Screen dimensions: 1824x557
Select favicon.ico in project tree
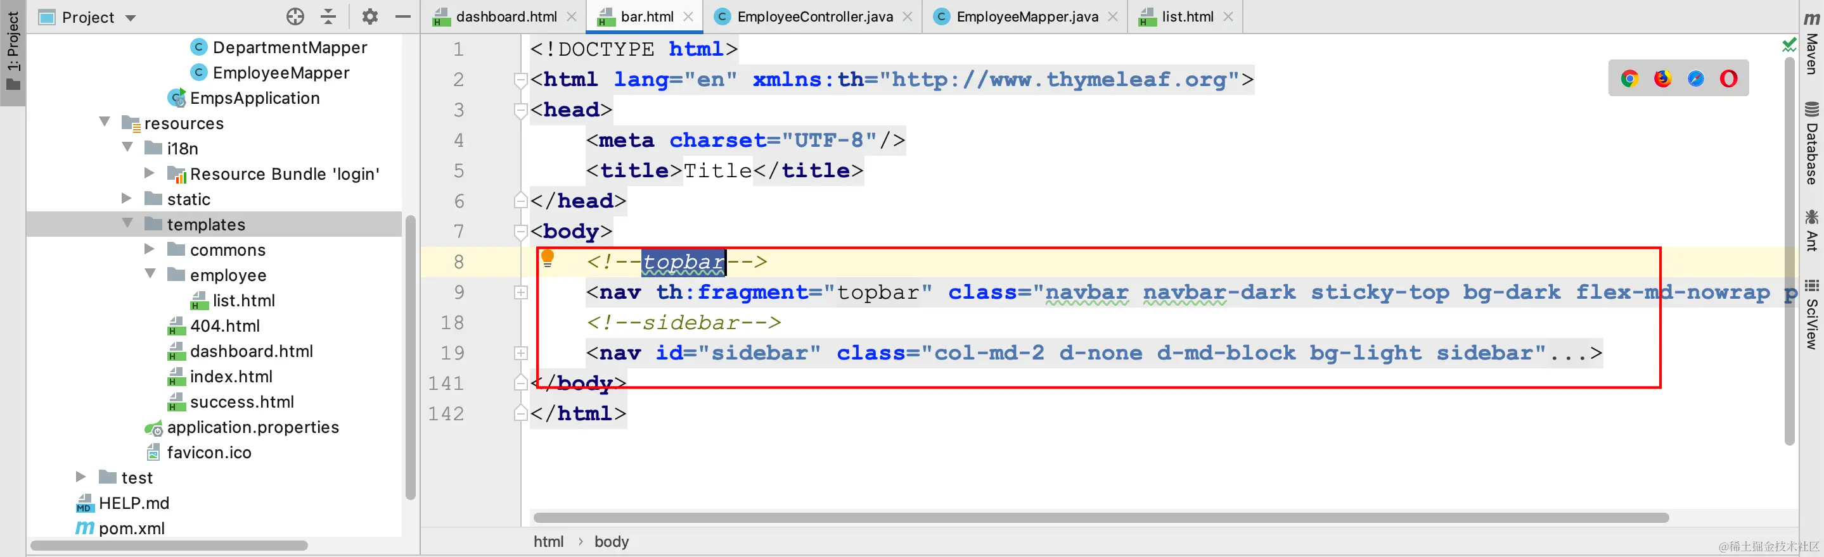point(199,453)
